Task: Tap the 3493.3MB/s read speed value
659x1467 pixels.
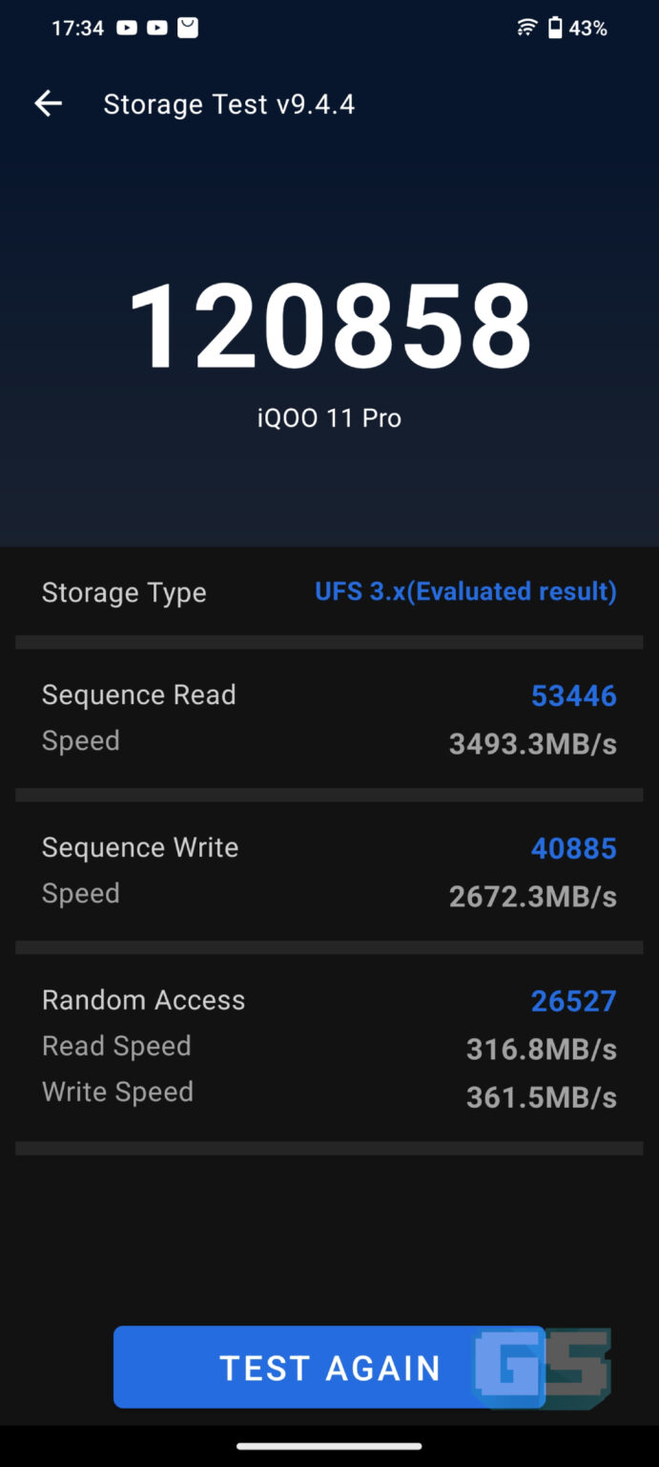Action: [532, 744]
